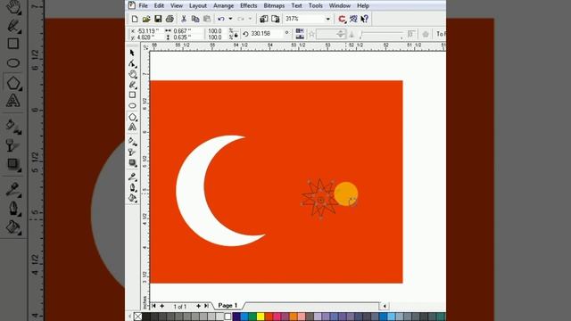Click the Paste clipboard icon

(x=207, y=19)
